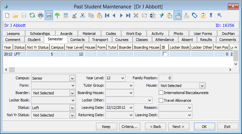Viewport: 242px width, 134px height.
Task: Open the Reason dropdown
Action: tap(189, 108)
